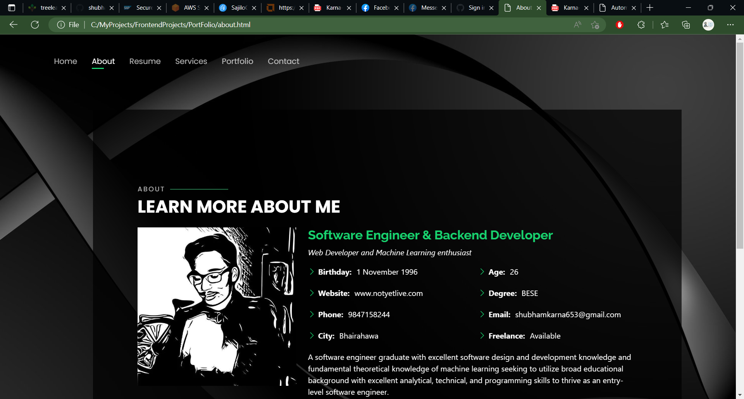The height and width of the screenshot is (399, 744).
Task: Click the black and white profile portrait
Action: click(217, 306)
